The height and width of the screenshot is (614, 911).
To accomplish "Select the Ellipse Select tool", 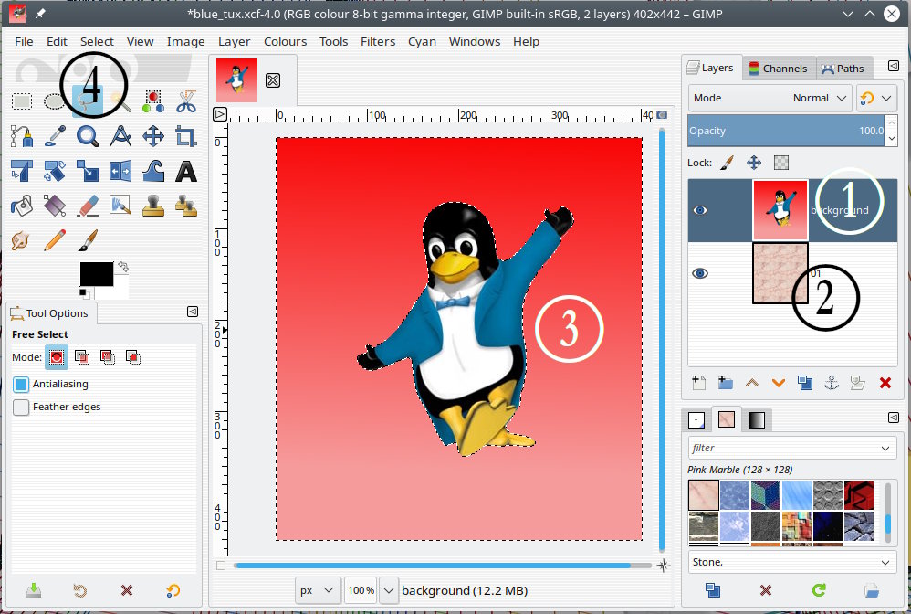I will click(55, 101).
